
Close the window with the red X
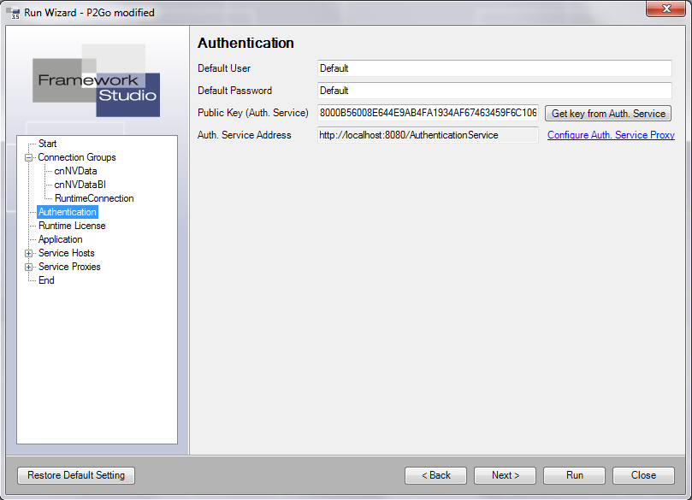point(666,9)
